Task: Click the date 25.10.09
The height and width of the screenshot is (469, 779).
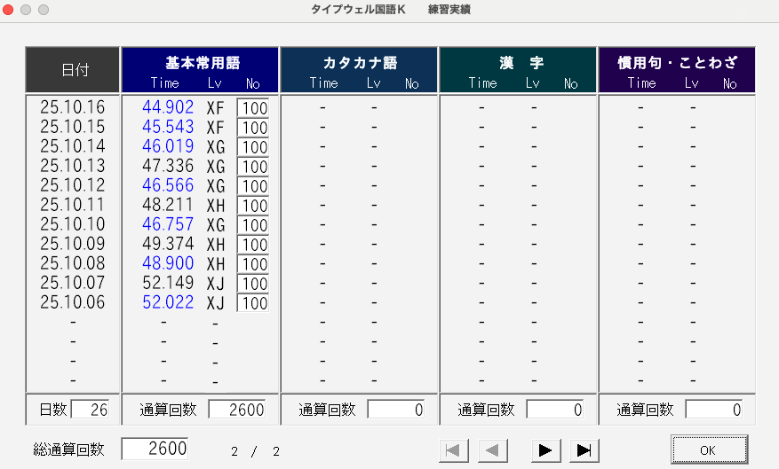Action: [73, 244]
